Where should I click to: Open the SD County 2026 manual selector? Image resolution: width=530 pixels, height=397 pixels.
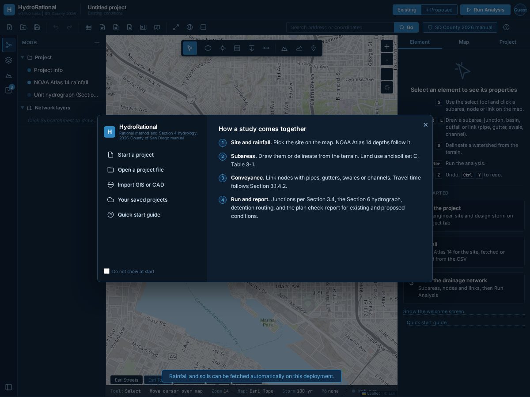460,27
